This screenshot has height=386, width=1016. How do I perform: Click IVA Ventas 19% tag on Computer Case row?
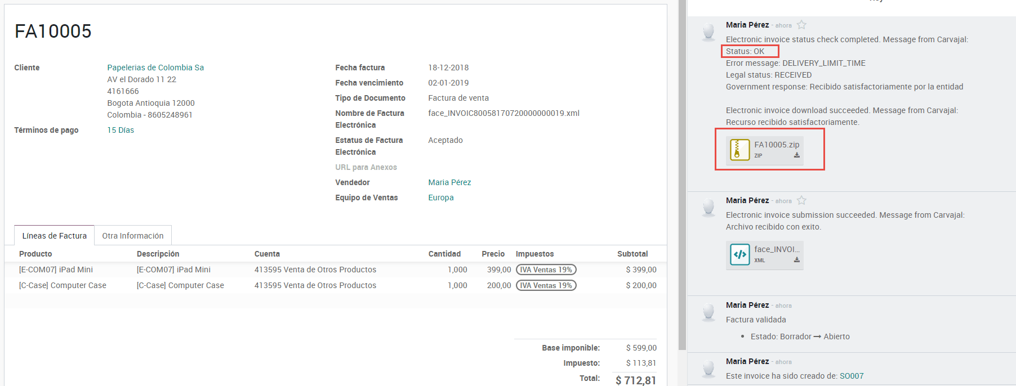click(x=546, y=285)
